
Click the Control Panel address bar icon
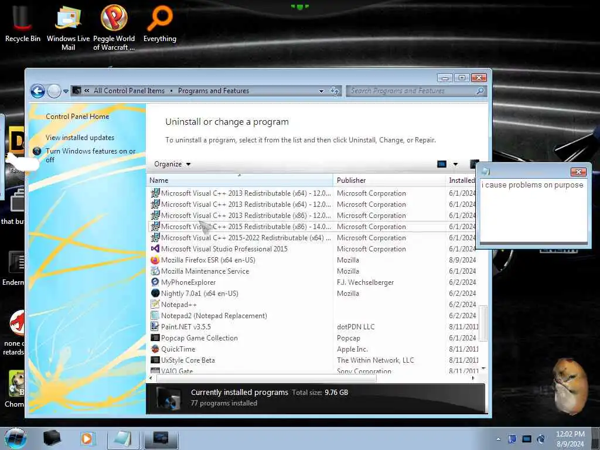[x=77, y=91]
